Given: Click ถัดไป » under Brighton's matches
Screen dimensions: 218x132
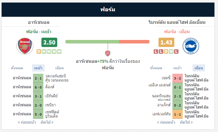Looking at the screenshot, I should click(x=186, y=122).
